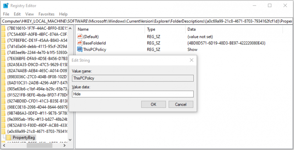Select the {7E636BFE-DFA9-4D5E key folder icon
294x150 pixels.
[3, 59]
